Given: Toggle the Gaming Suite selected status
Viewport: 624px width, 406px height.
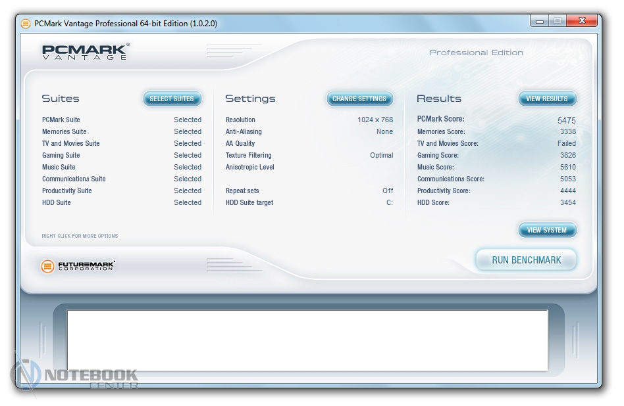Looking at the screenshot, I should coord(187,155).
